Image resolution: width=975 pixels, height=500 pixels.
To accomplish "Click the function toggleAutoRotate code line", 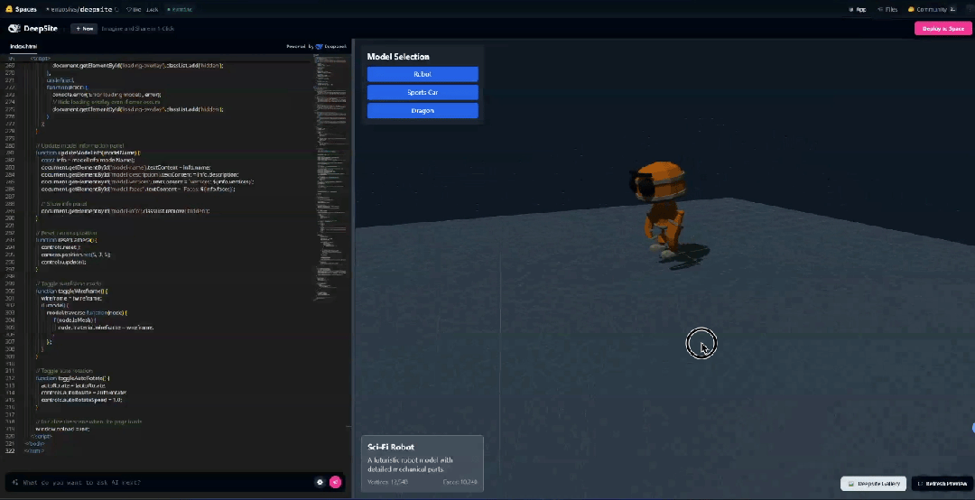I will point(73,378).
